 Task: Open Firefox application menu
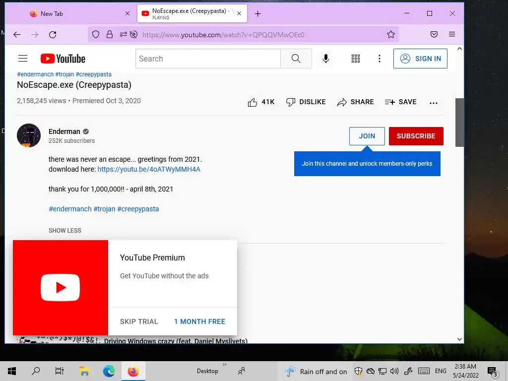[452, 34]
